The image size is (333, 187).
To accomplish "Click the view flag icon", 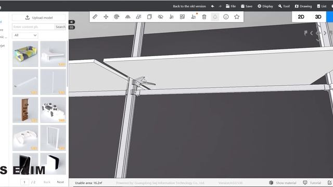I will coord(305,33).
